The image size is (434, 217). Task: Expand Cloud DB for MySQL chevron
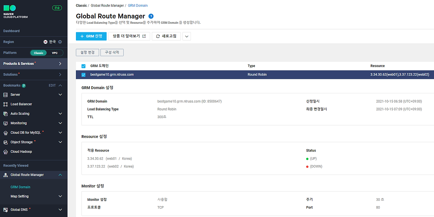click(x=60, y=133)
